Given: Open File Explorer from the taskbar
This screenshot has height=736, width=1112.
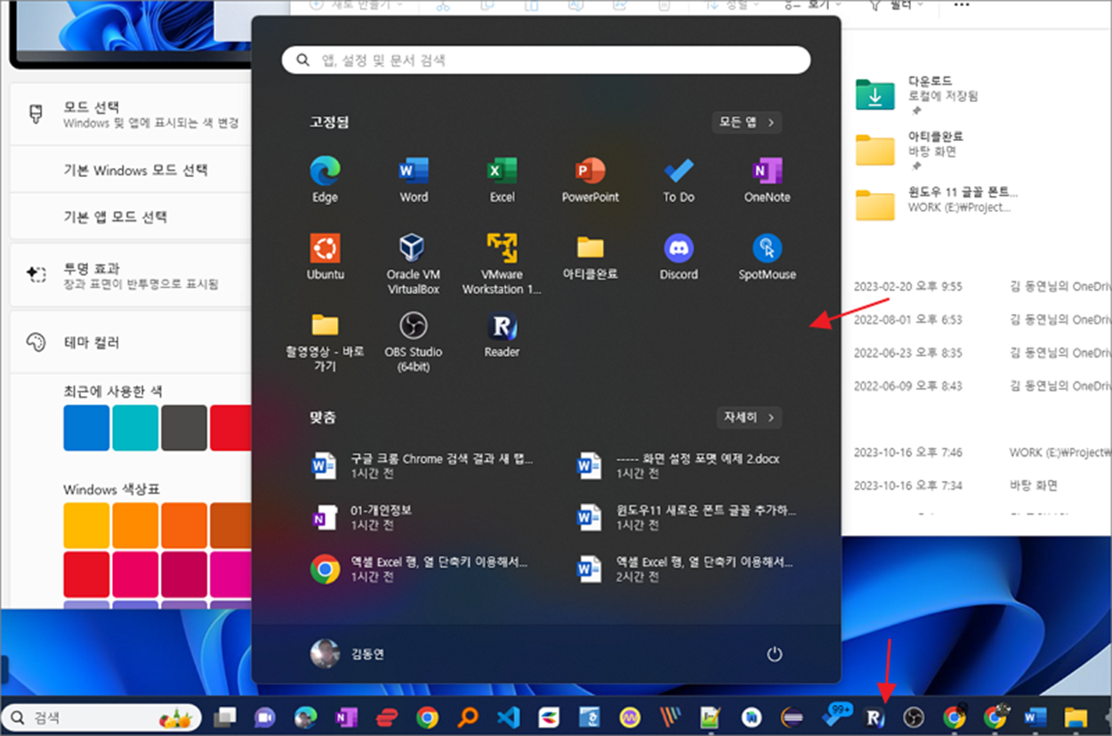Looking at the screenshot, I should [1076, 717].
